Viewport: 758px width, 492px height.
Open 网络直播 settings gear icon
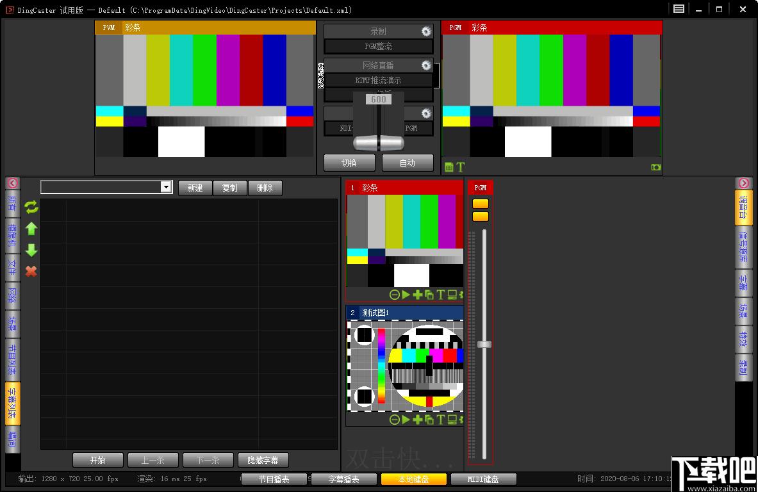point(426,65)
